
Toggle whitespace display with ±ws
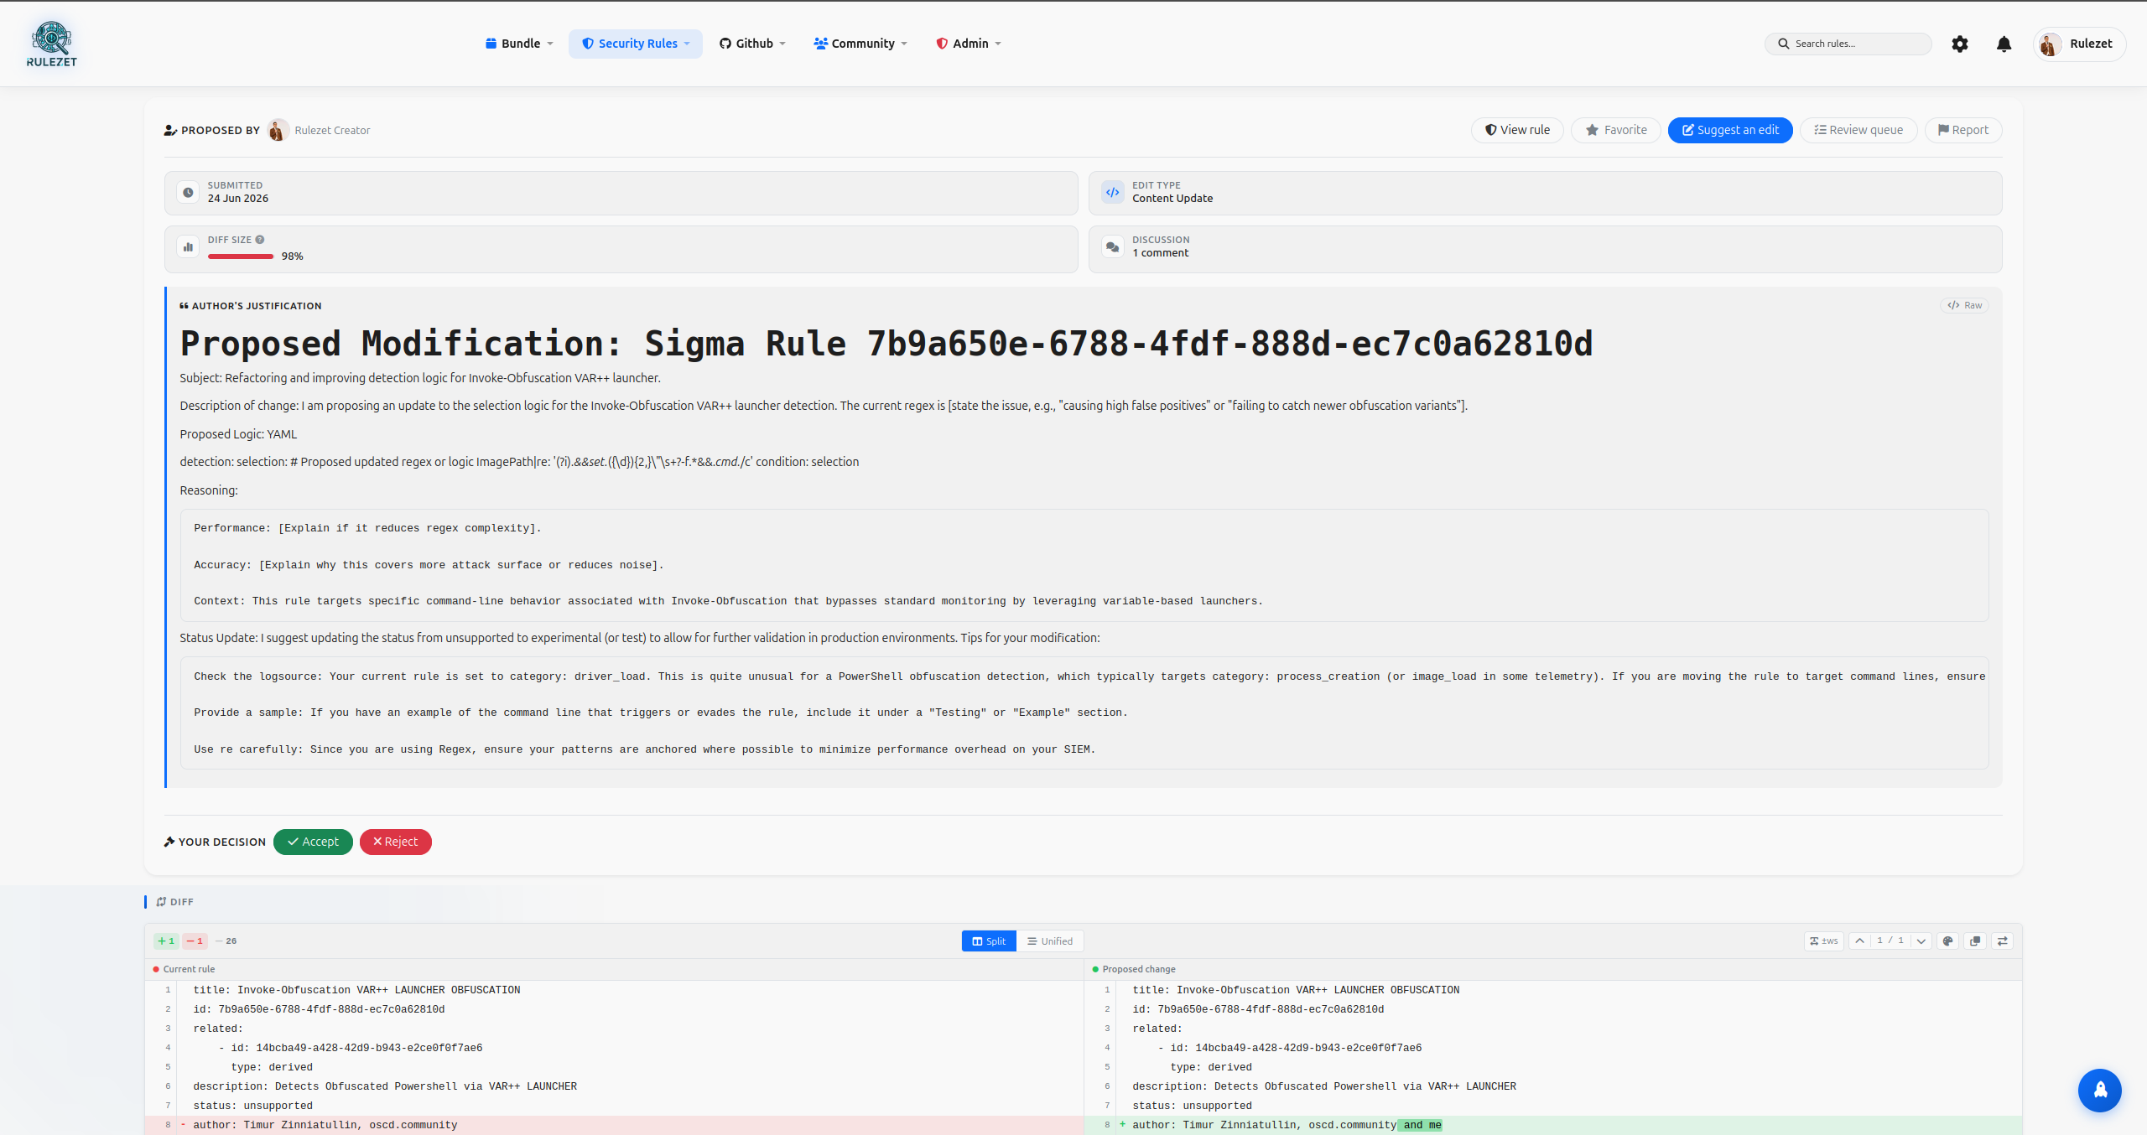tap(1823, 941)
